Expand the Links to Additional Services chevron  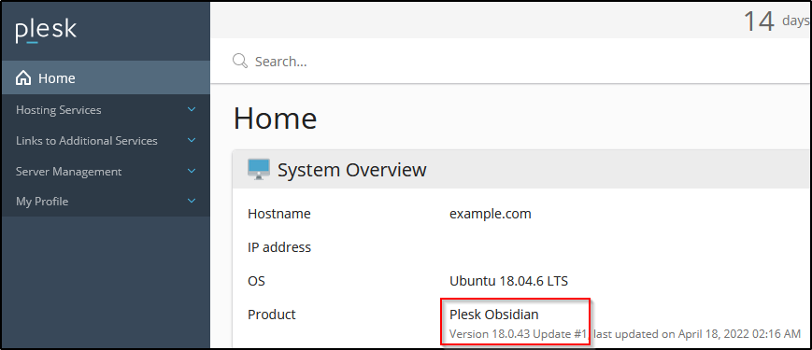(192, 140)
